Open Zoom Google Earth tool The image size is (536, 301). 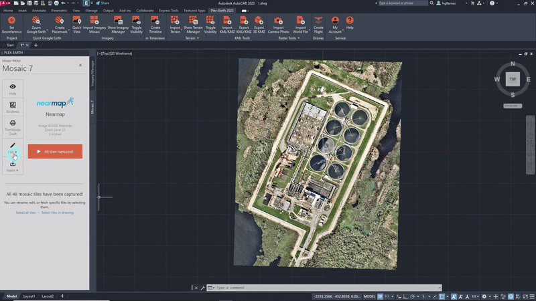point(36,25)
